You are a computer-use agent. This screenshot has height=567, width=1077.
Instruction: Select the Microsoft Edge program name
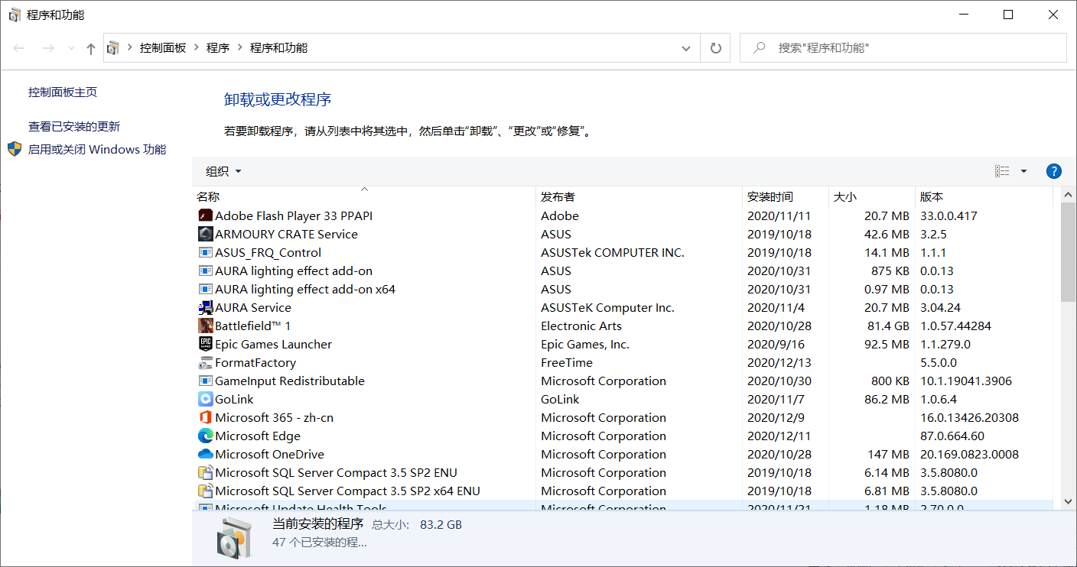(258, 436)
